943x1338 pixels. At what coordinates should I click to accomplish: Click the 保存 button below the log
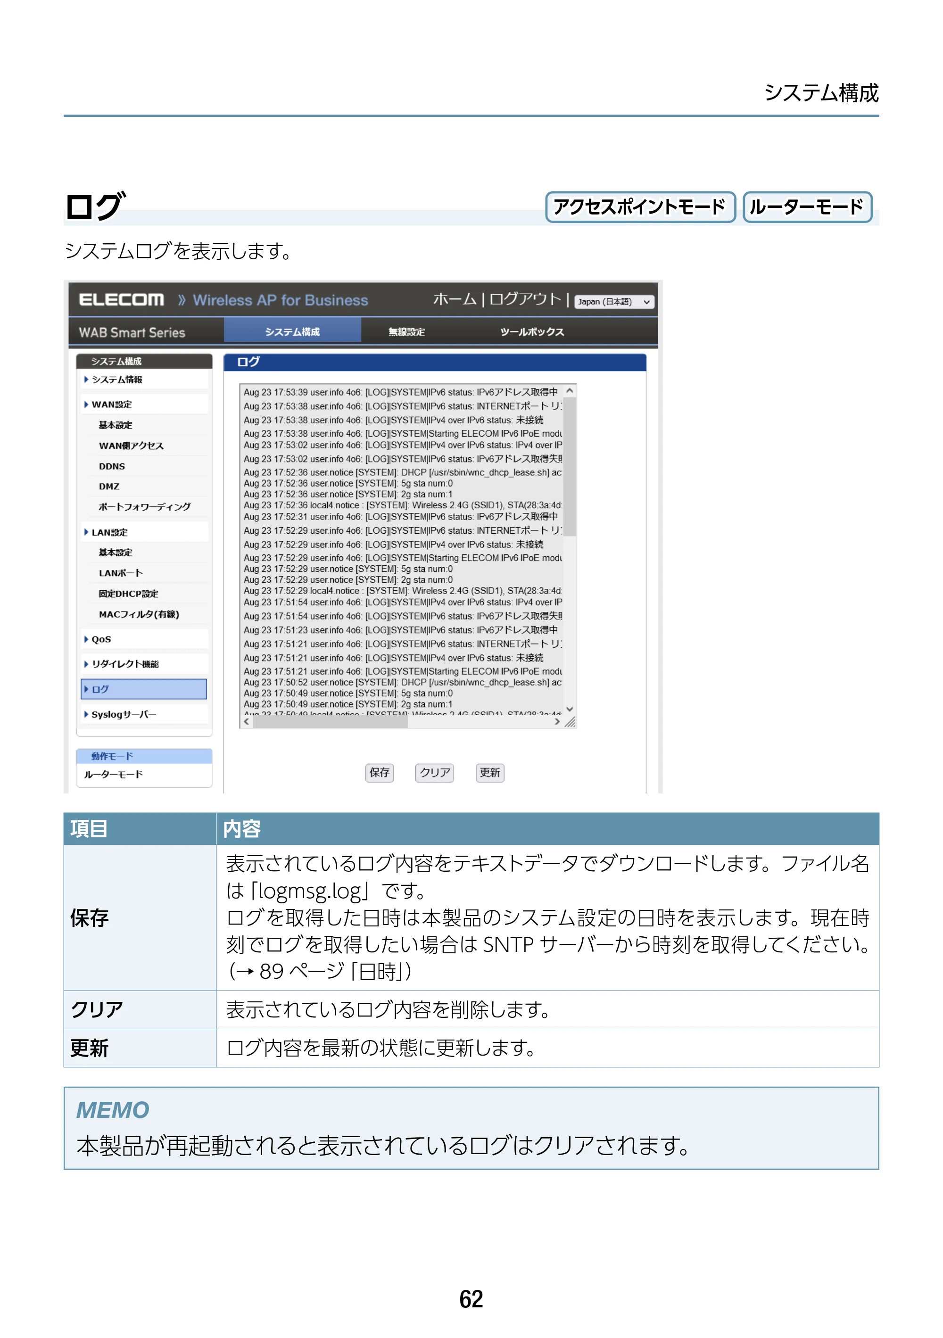[x=380, y=772]
